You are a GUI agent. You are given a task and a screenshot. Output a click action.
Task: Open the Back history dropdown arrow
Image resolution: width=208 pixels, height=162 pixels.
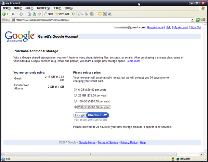tap(17, 14)
